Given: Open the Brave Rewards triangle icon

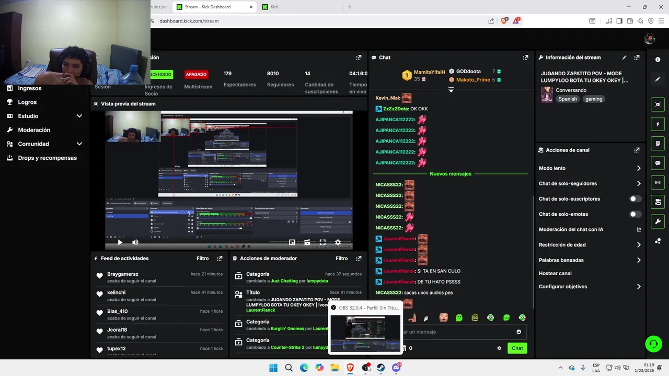Looking at the screenshot, I should [516, 21].
